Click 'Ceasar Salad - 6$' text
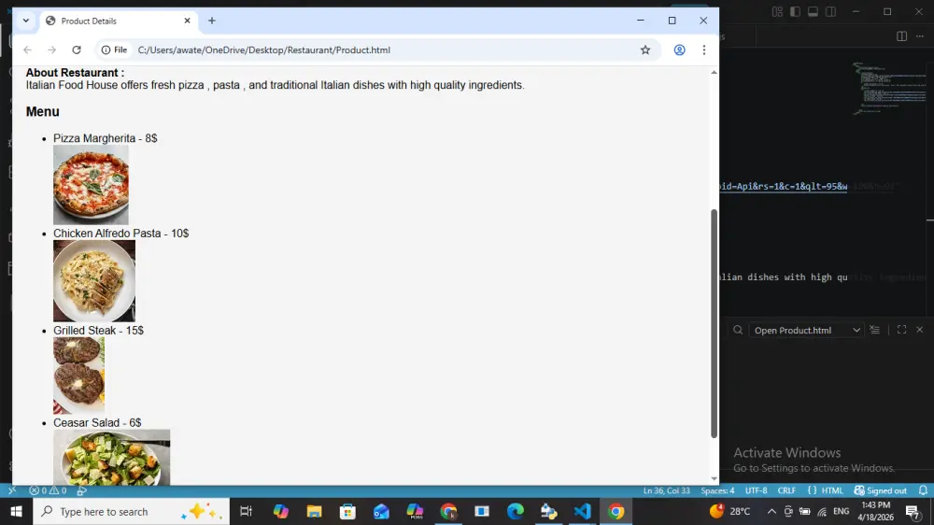The width and height of the screenshot is (934, 525). (x=97, y=423)
